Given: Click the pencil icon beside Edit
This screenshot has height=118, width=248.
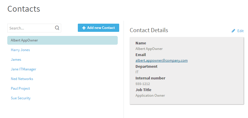Looking at the screenshot, I should pyautogui.click(x=233, y=31).
